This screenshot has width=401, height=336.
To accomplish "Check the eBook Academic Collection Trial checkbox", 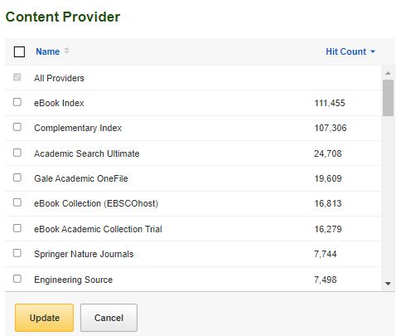I will pos(17,228).
